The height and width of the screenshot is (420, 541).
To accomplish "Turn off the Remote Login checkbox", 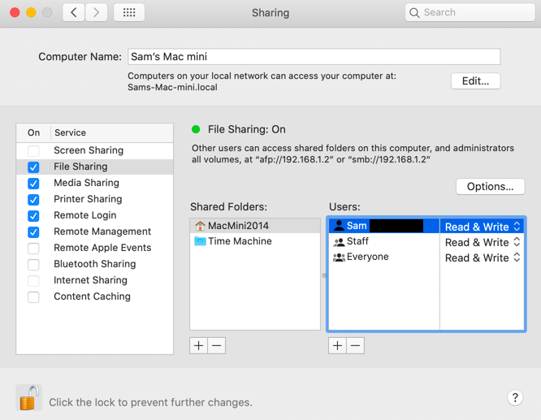I will click(33, 216).
